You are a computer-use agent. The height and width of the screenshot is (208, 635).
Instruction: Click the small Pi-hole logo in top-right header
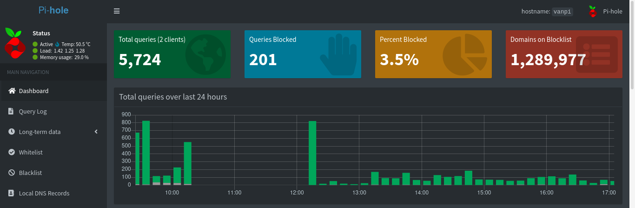592,12
